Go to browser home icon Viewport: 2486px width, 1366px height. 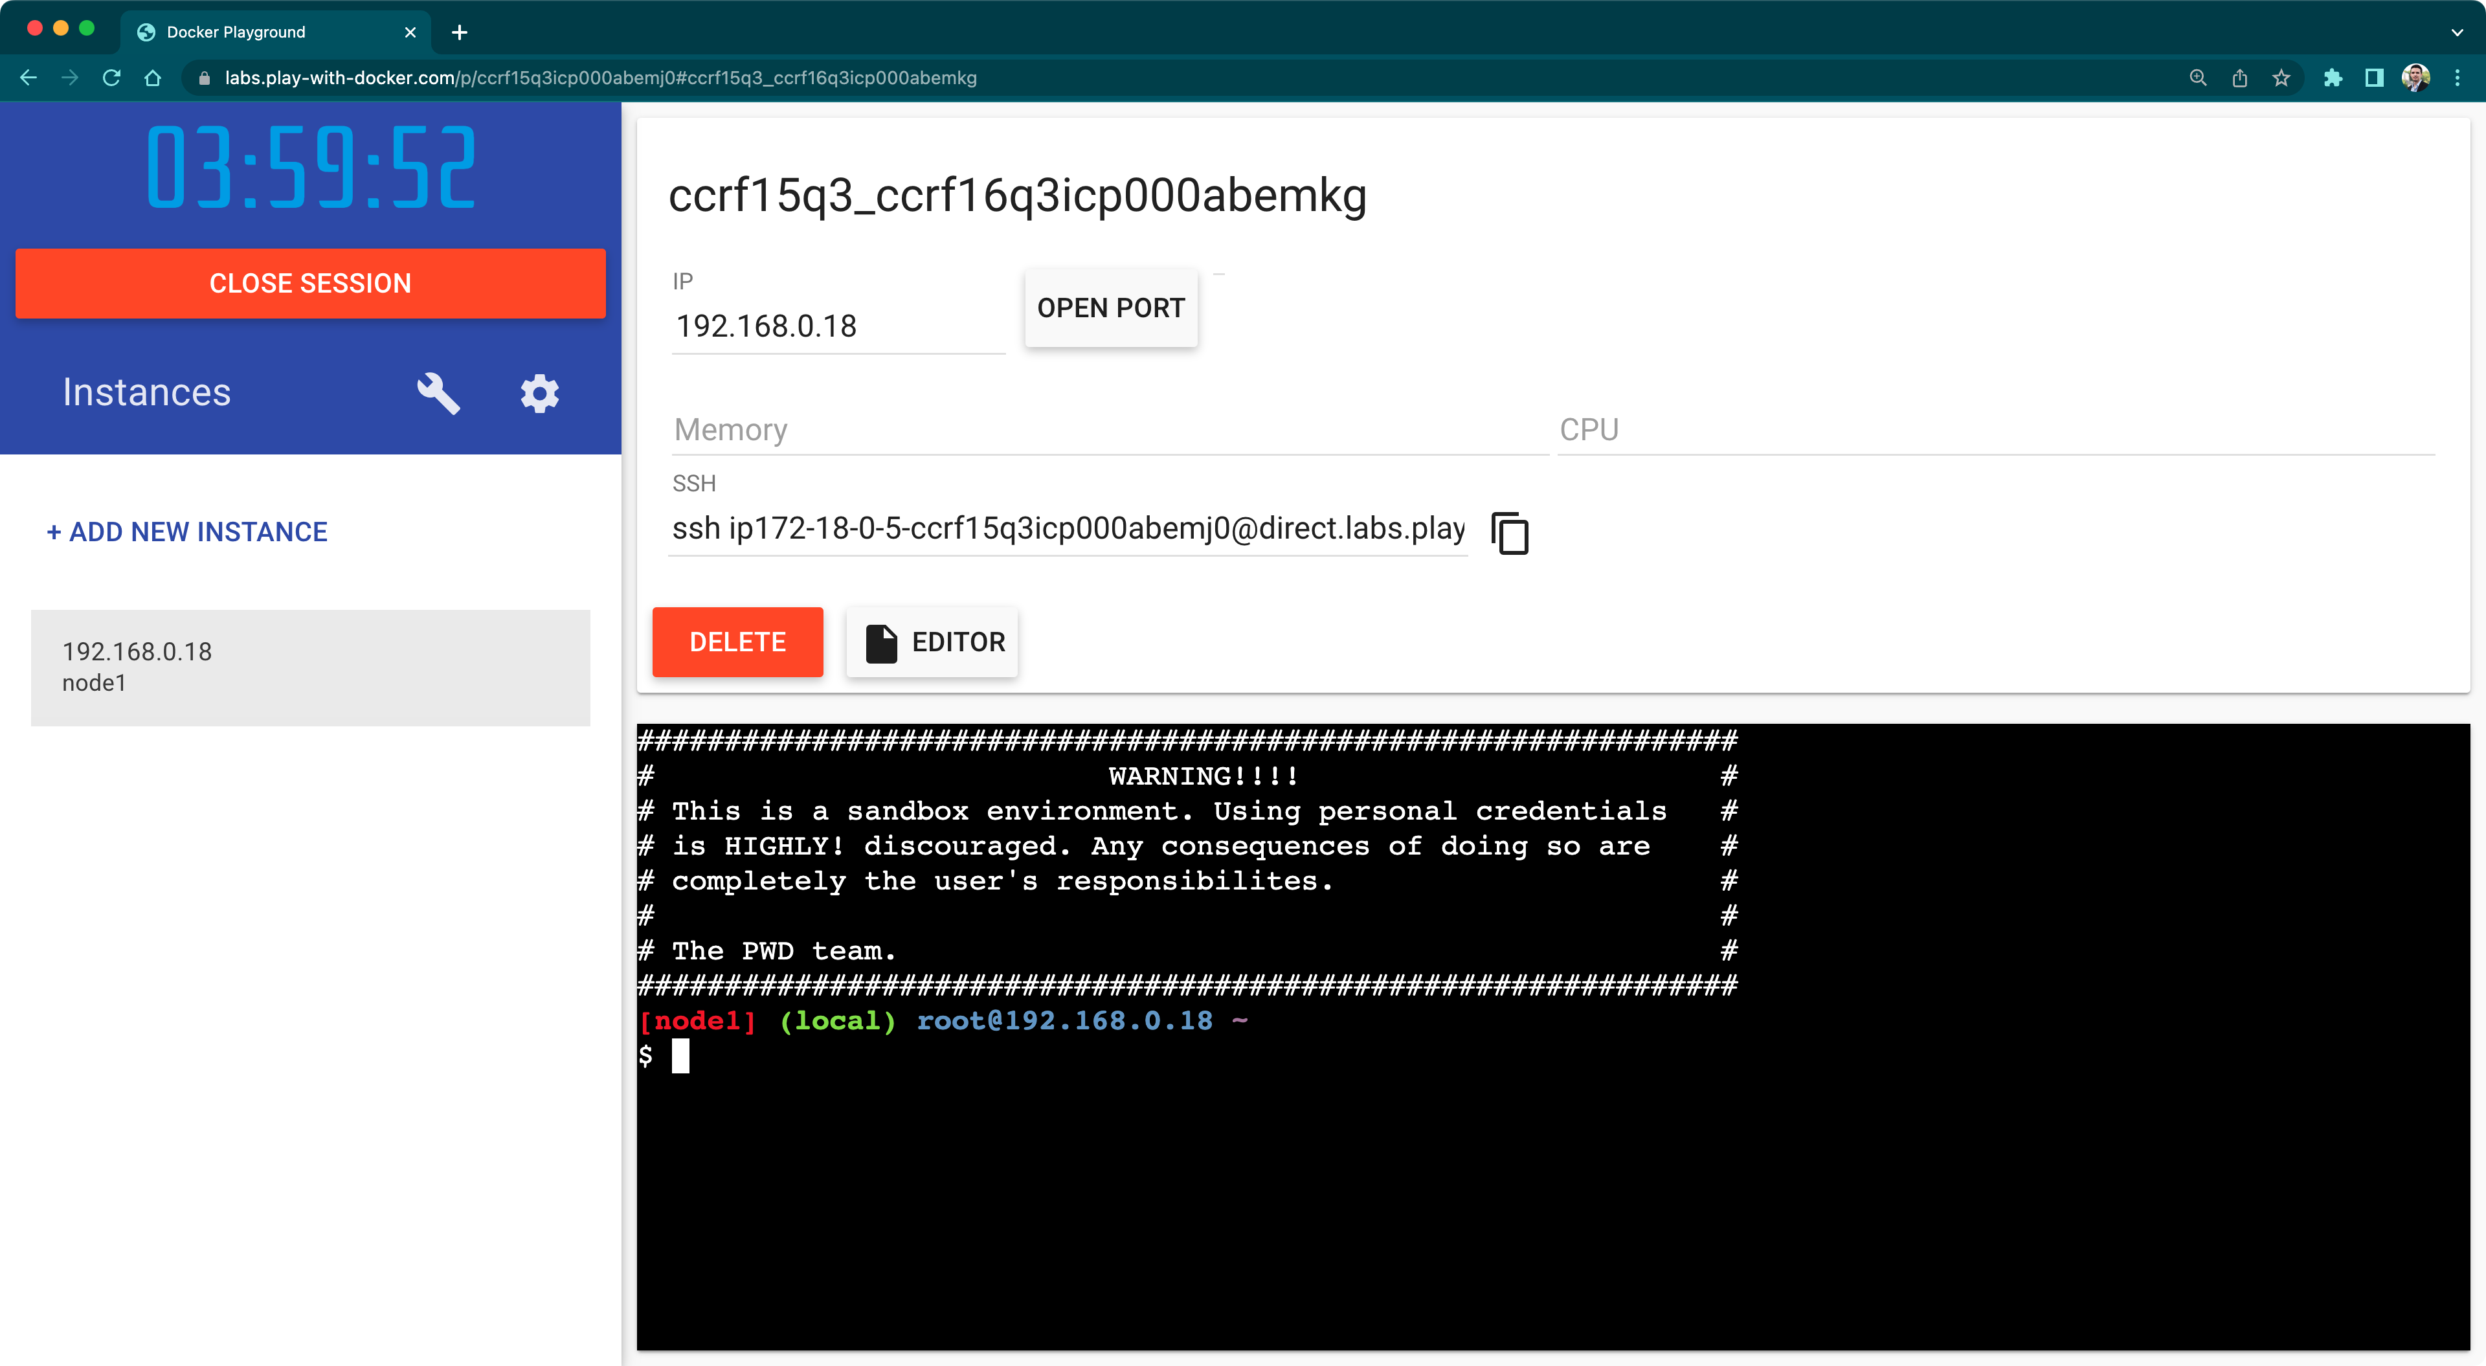[x=153, y=78]
